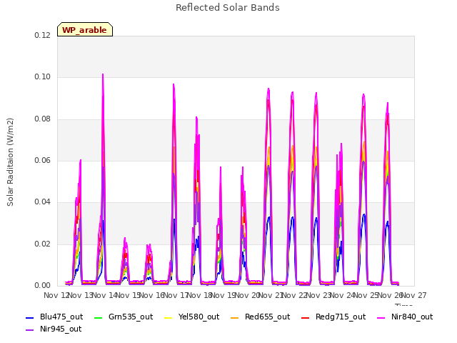Viewport: 457px width, 343px height.
Task: Click the tallest Nir840 peak on Nov 13
Action: pyautogui.click(x=103, y=75)
